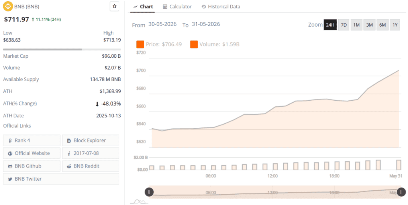The width and height of the screenshot is (408, 205).
Task: Select the 6M zoom range
Action: 382,25
